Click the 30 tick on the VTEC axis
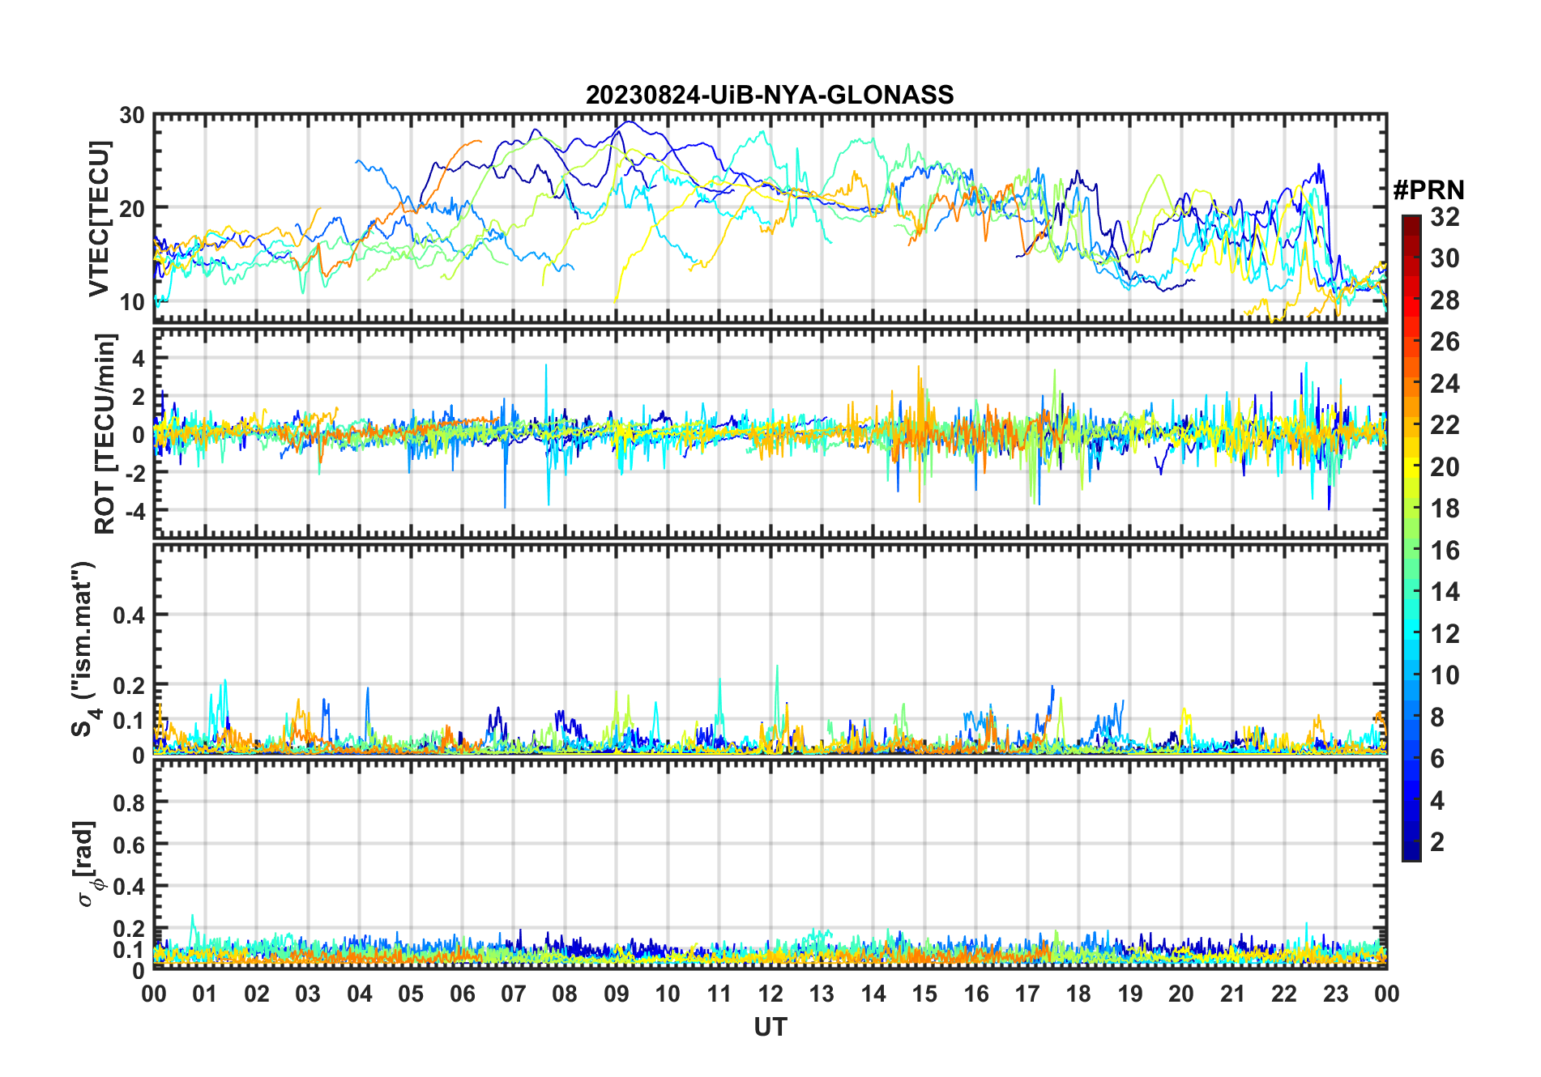 tap(132, 116)
